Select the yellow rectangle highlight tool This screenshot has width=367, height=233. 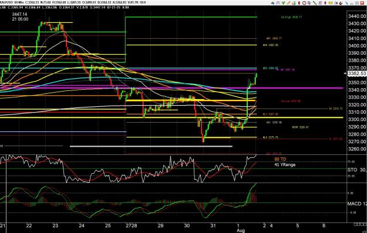click(x=331, y=3)
